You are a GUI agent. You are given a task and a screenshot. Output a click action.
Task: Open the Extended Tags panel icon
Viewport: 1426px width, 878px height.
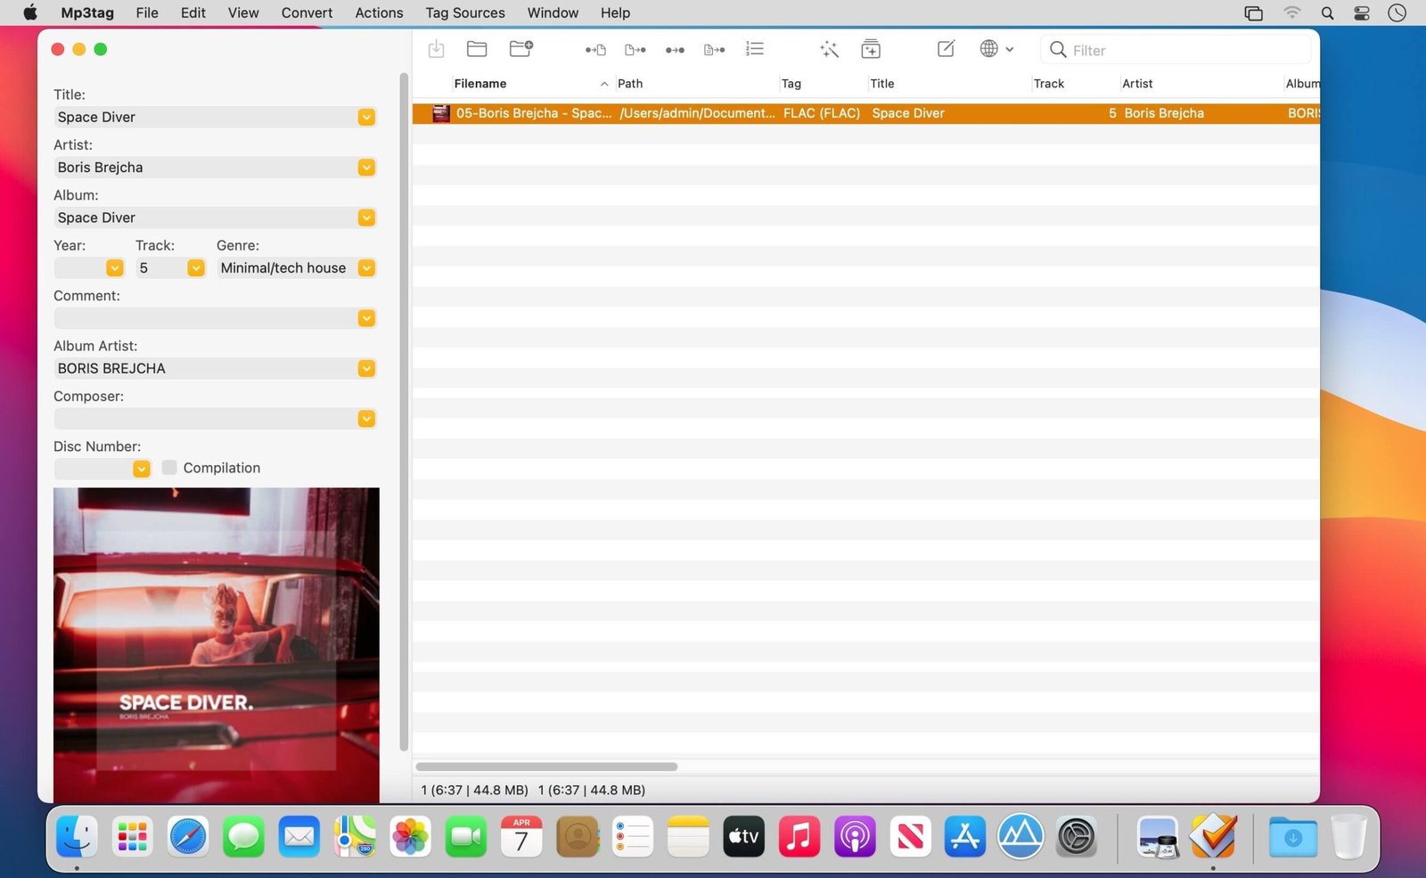[870, 49]
